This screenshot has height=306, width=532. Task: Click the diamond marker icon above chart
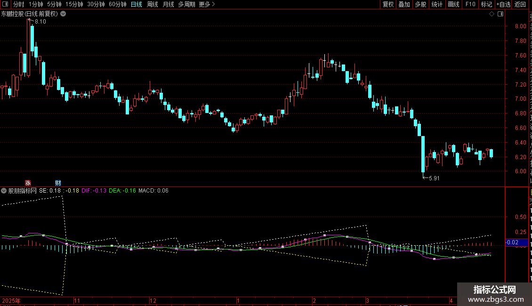click(492, 14)
